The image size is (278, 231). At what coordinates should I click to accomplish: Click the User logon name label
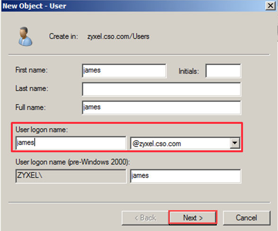[42, 130]
